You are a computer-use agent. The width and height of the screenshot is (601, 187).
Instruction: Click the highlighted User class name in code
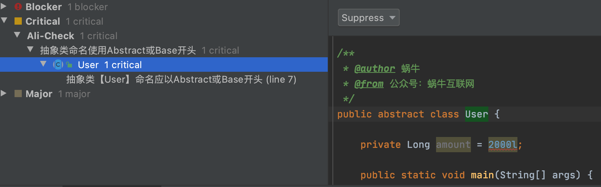[476, 114]
